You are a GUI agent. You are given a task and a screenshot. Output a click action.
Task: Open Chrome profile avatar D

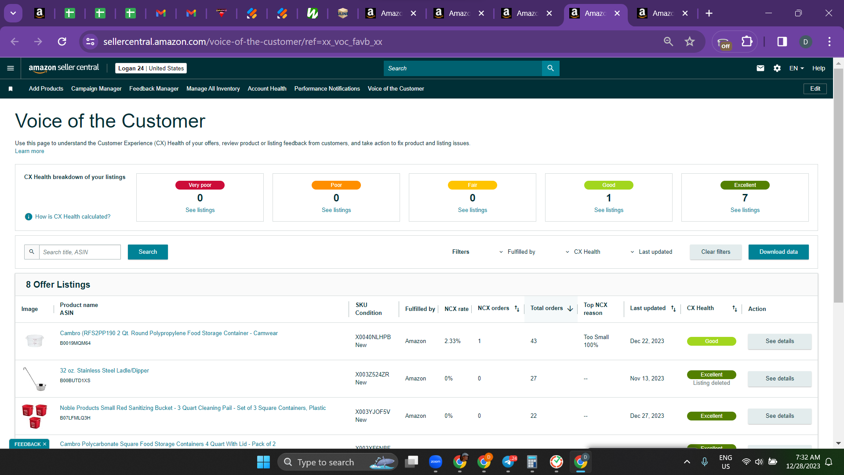(805, 42)
